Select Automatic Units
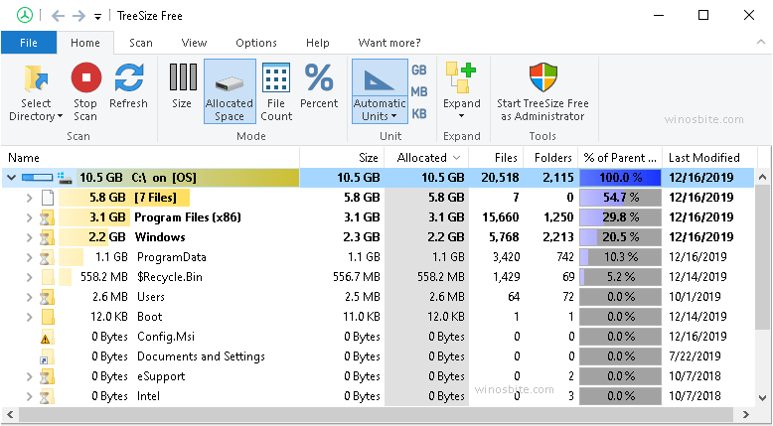Image resolution: width=773 pixels, height=426 pixels. click(380, 91)
